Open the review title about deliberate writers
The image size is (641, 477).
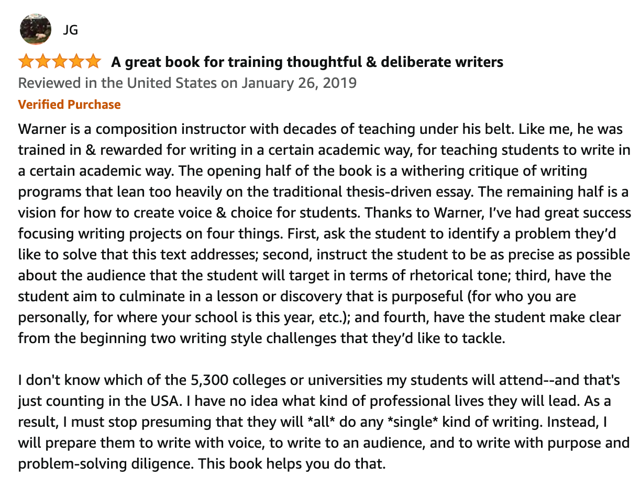[x=307, y=62]
